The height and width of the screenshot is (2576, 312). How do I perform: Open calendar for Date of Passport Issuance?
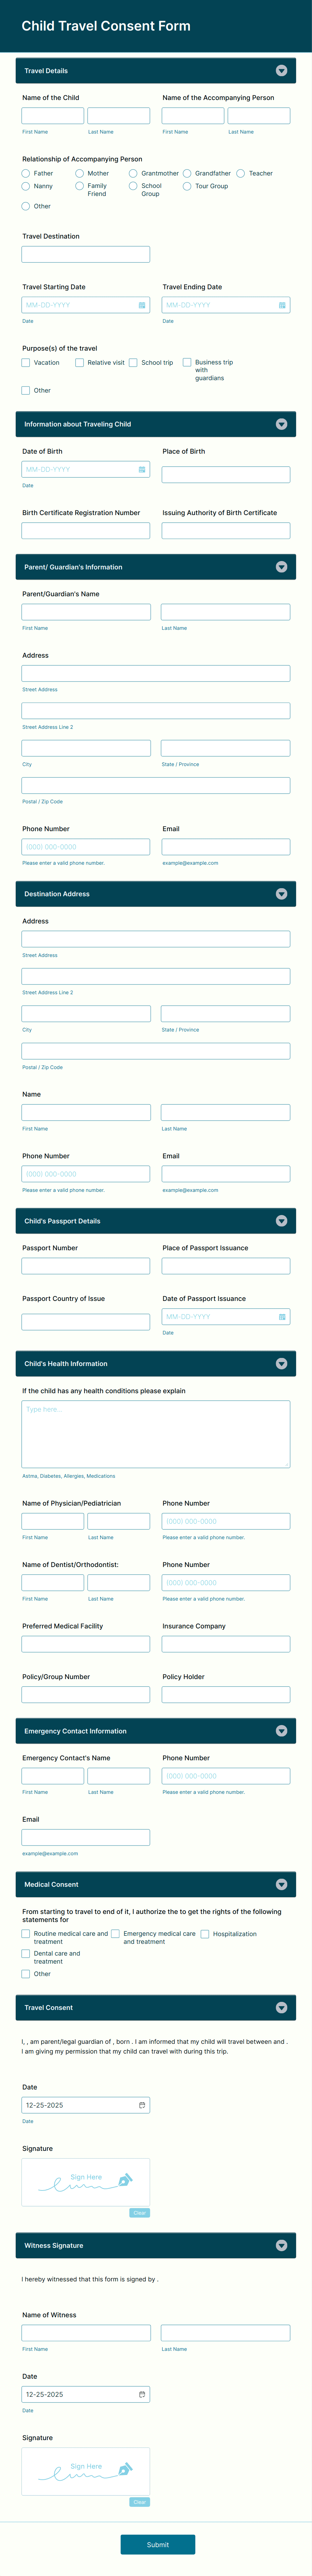[282, 1317]
